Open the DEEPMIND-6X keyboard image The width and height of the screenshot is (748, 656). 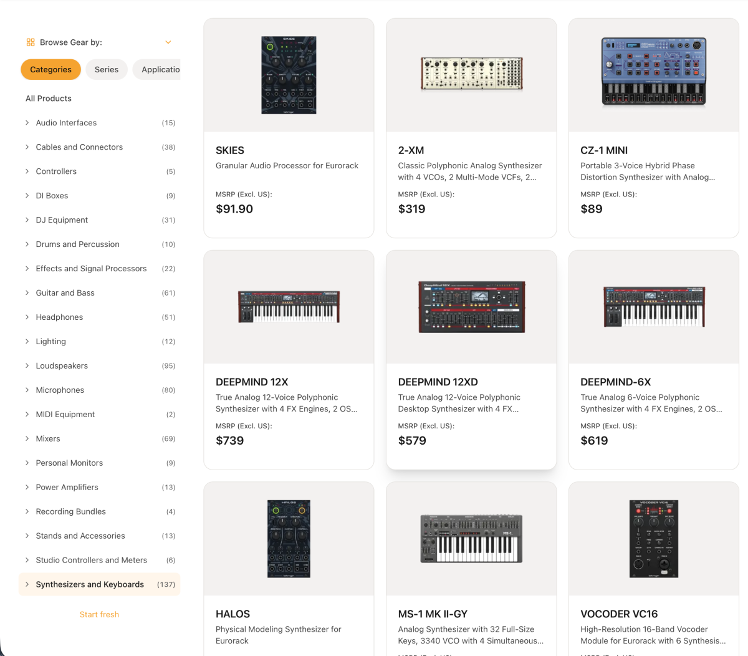(x=654, y=306)
